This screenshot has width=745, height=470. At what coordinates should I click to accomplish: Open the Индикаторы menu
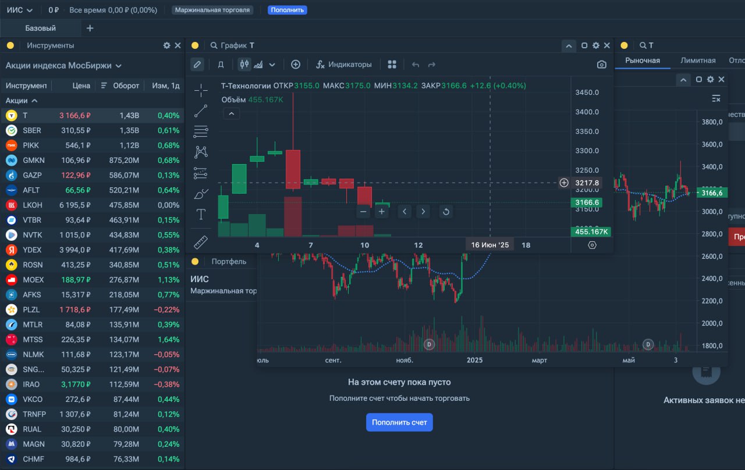[x=343, y=65]
